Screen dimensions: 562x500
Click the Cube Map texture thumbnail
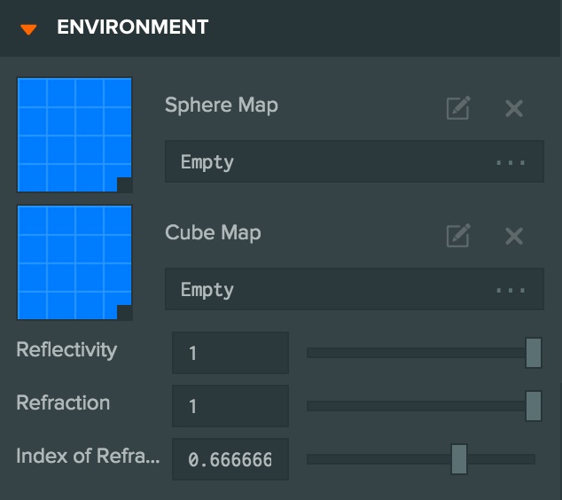click(74, 262)
